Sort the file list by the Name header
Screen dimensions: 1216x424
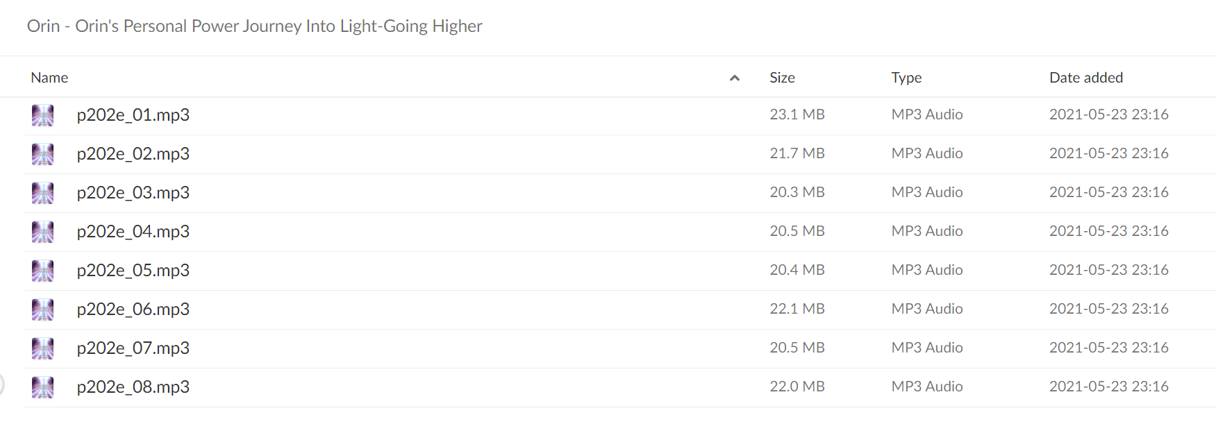pyautogui.click(x=49, y=78)
